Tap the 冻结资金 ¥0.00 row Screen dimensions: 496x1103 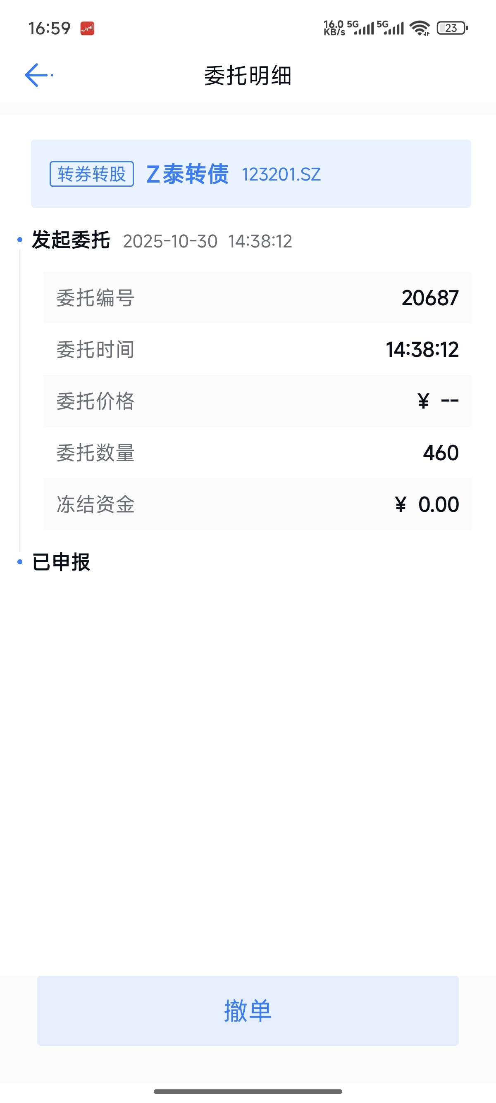257,504
